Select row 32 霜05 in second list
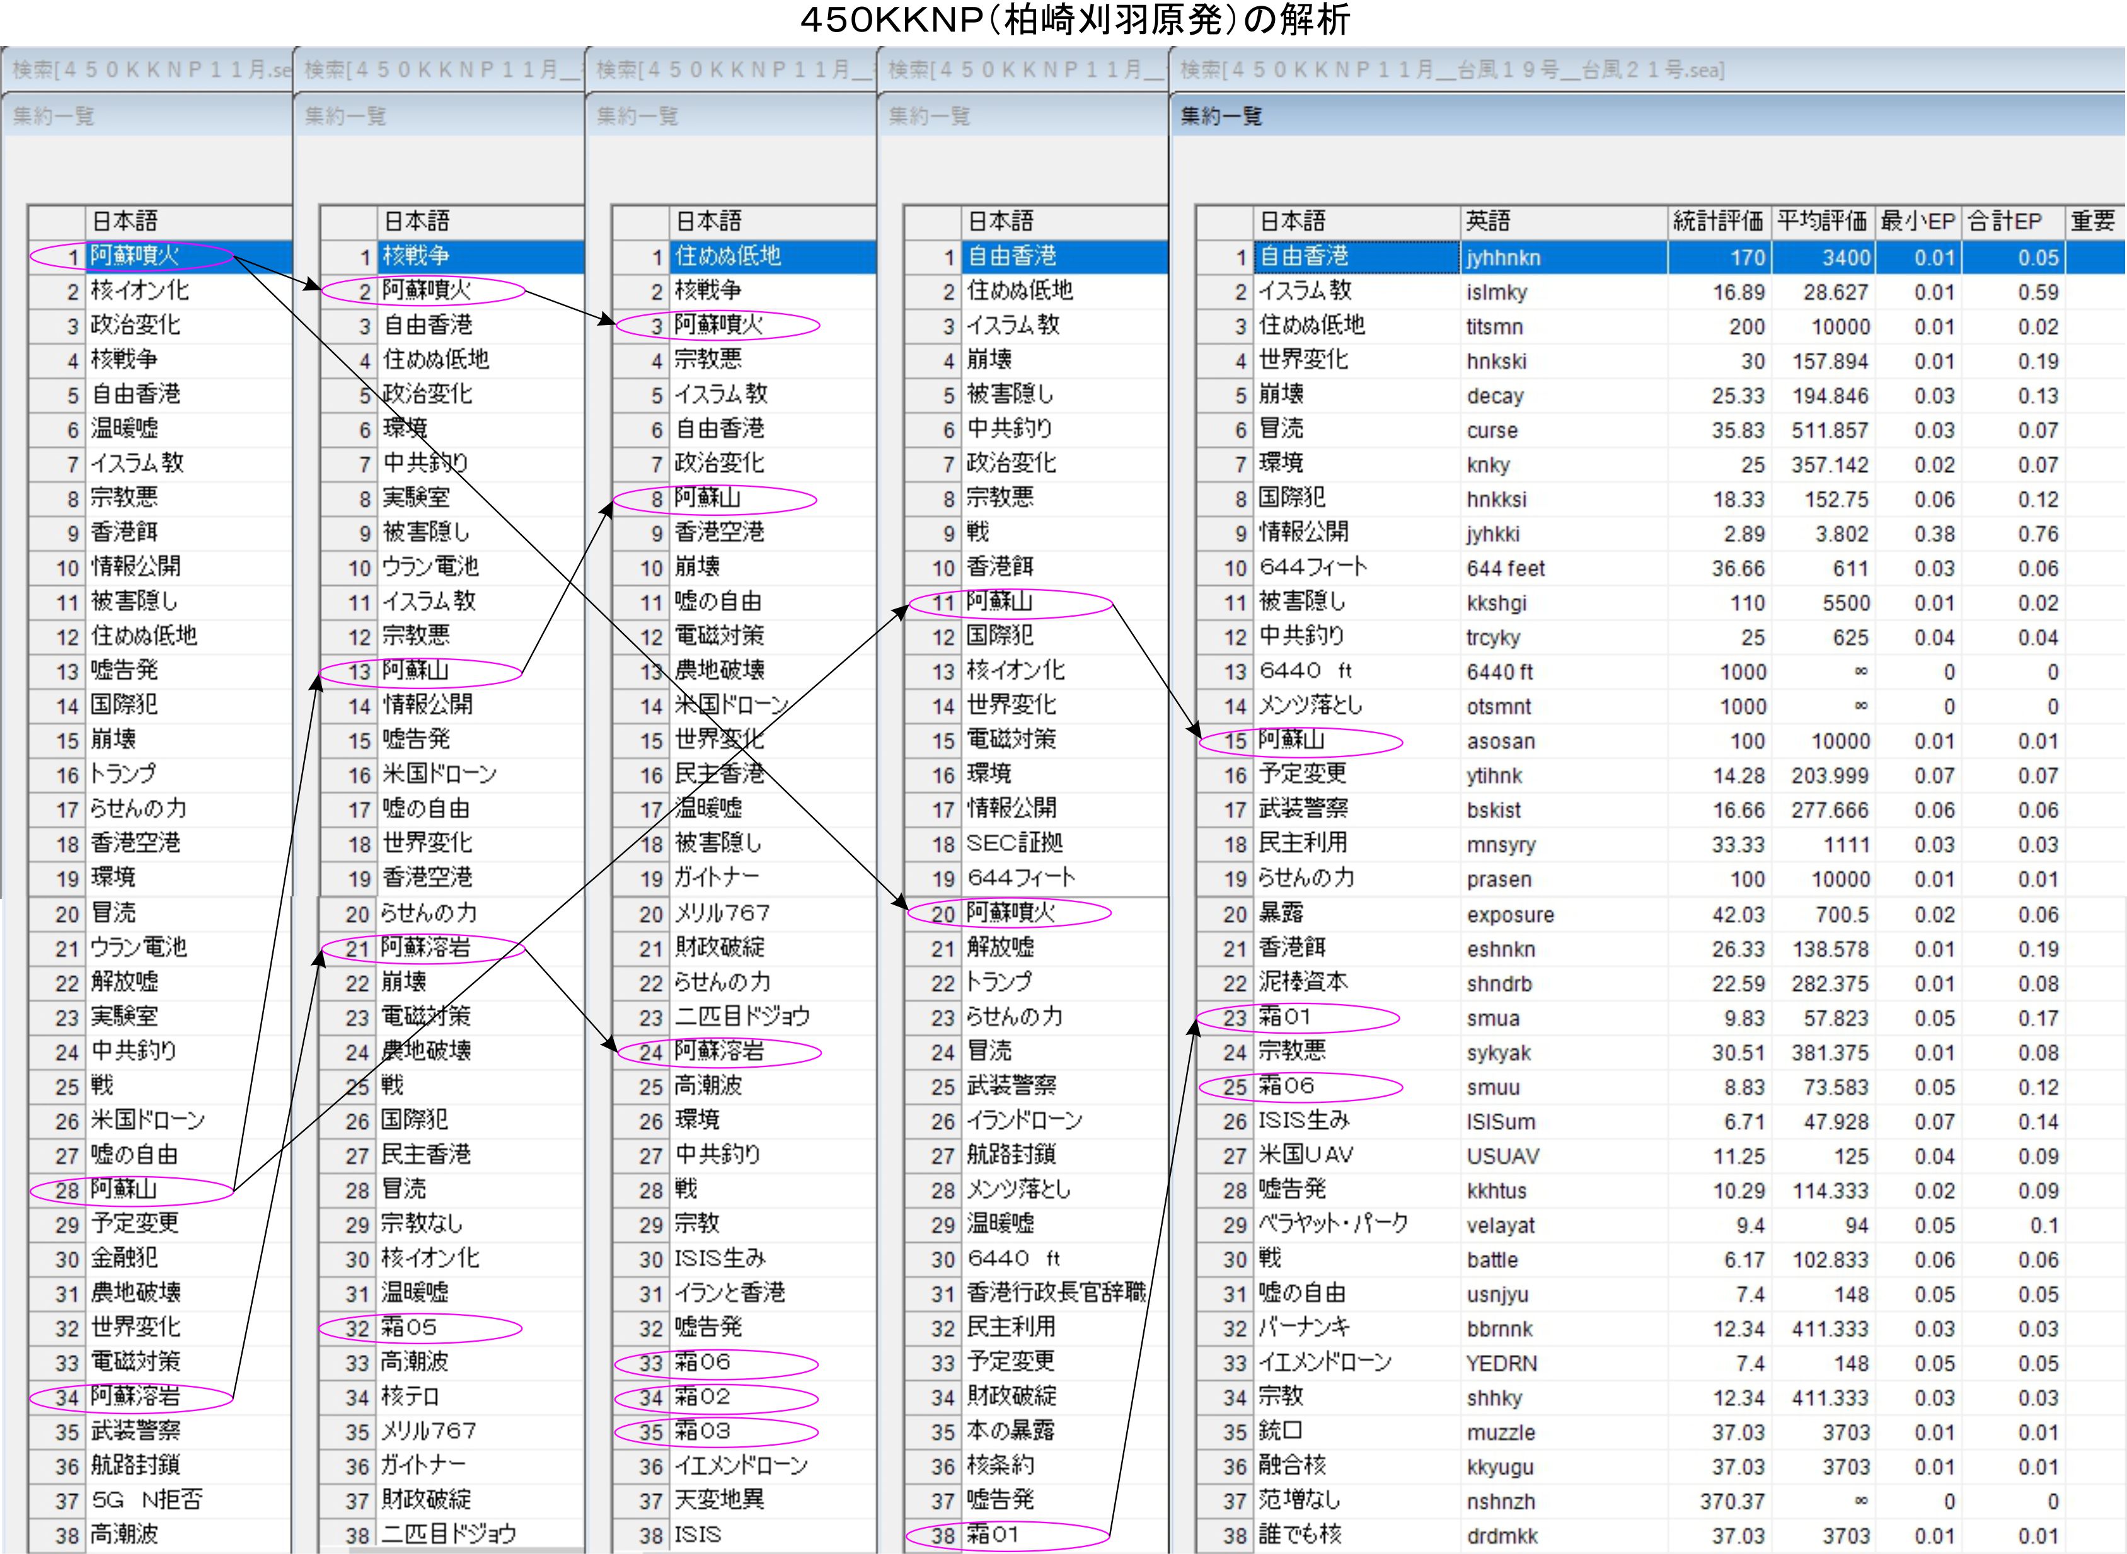2127x1554 pixels. coord(410,1327)
